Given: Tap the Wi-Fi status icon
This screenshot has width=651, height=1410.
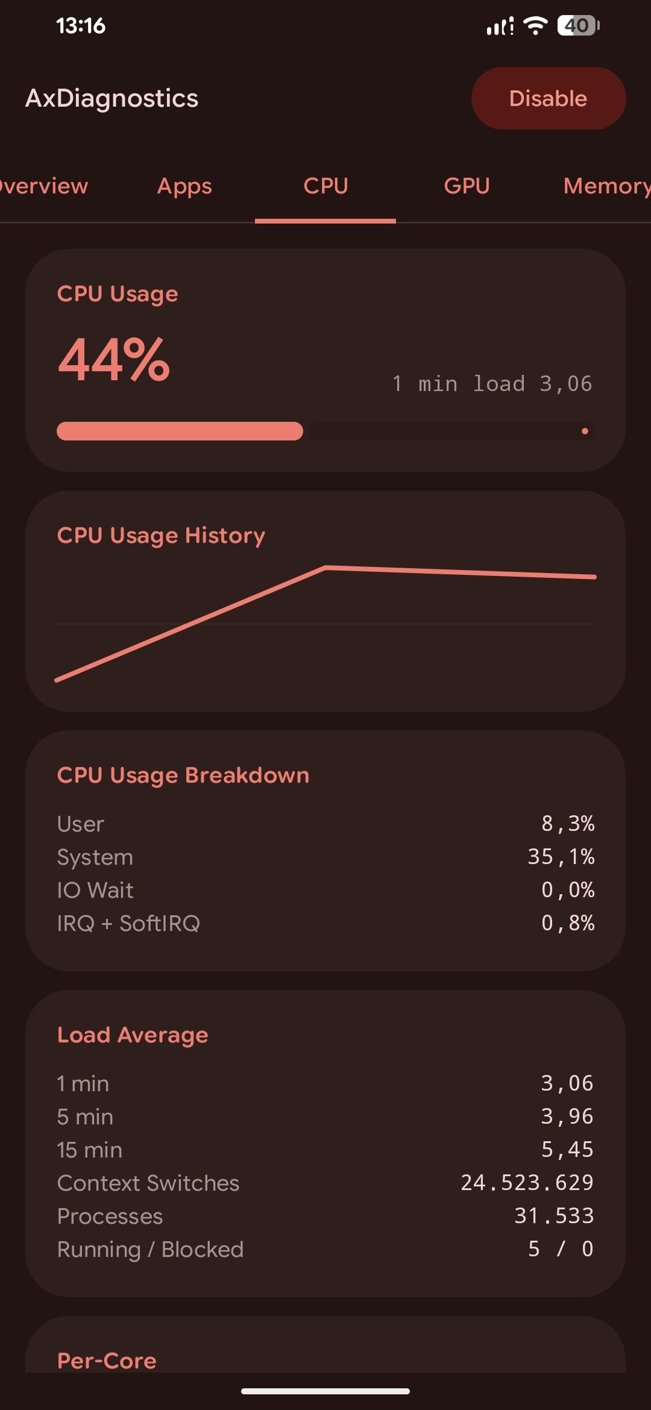Looking at the screenshot, I should click(x=535, y=25).
